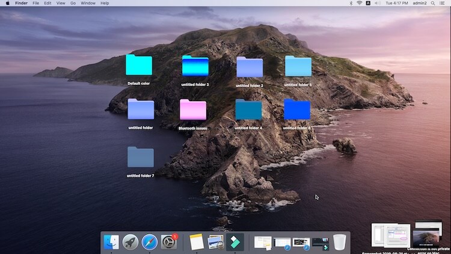Switch to Filmora app in Dock
This screenshot has width=451, height=254.
pyautogui.click(x=235, y=242)
